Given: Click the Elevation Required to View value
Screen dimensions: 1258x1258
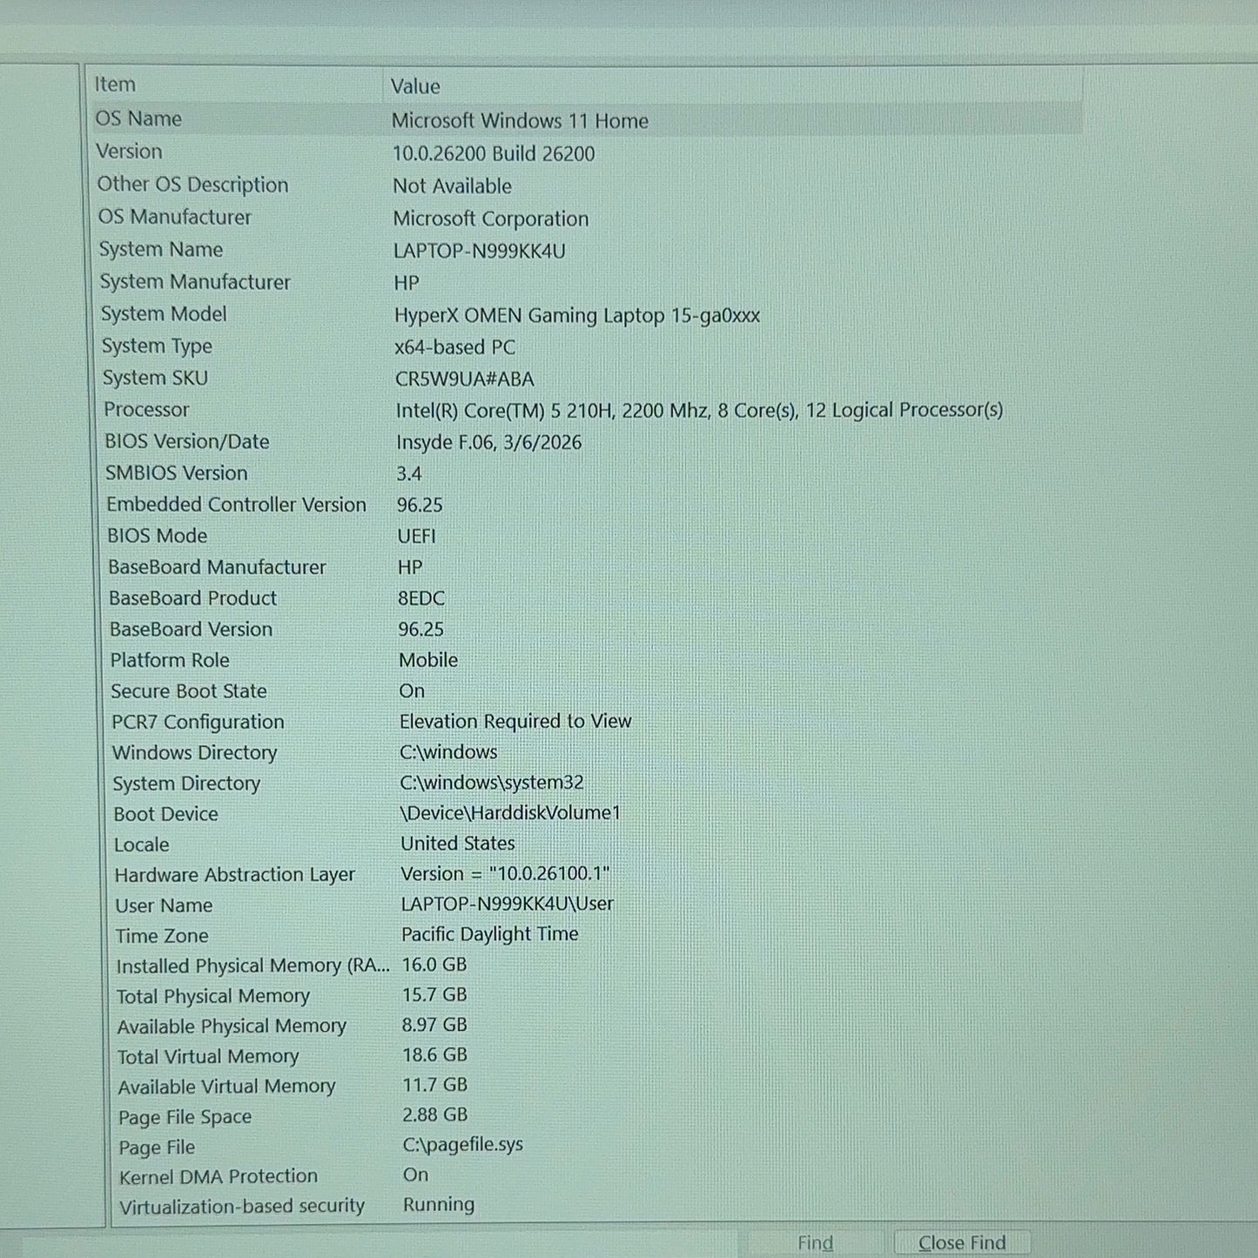Looking at the screenshot, I should tap(515, 721).
